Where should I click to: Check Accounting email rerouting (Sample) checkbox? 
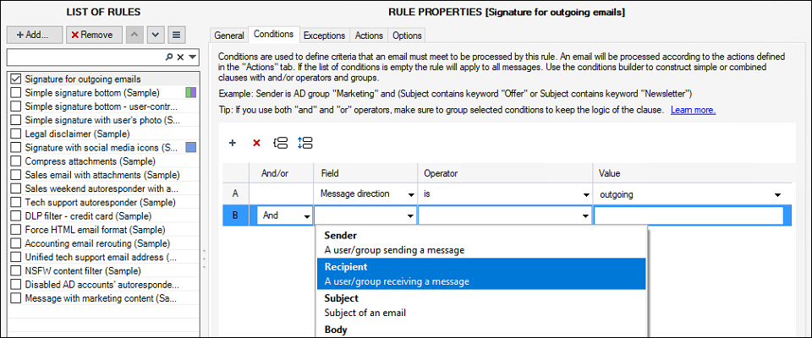point(15,243)
